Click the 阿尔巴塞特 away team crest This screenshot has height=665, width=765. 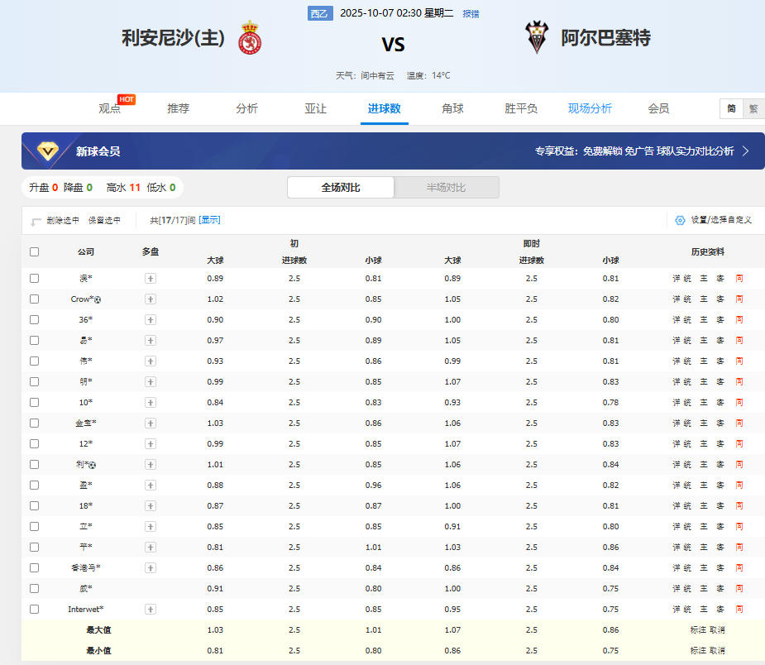click(536, 37)
